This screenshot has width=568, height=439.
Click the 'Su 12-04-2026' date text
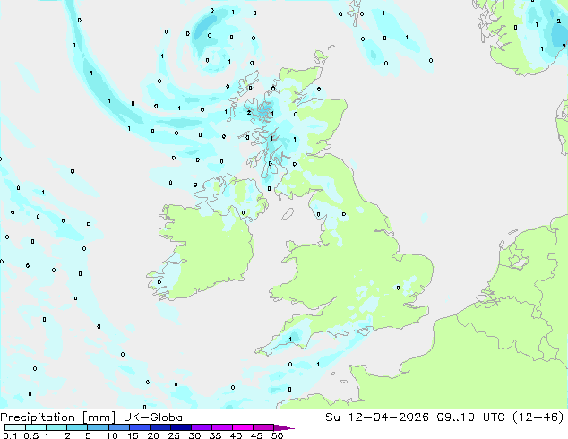pyautogui.click(x=377, y=417)
